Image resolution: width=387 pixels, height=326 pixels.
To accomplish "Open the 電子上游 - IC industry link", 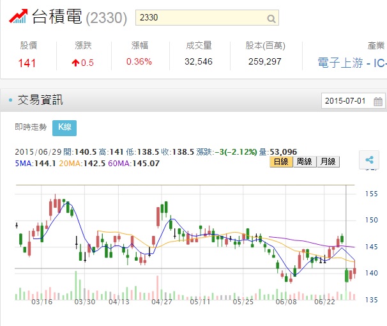I will click(x=353, y=63).
